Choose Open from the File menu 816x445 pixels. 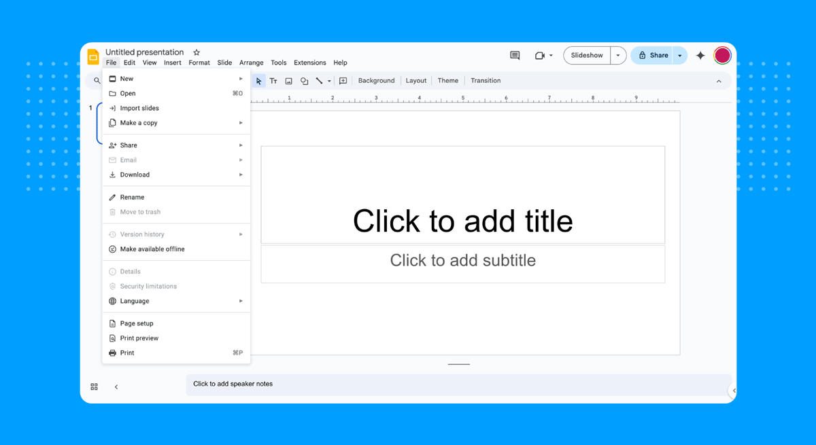coord(176,94)
